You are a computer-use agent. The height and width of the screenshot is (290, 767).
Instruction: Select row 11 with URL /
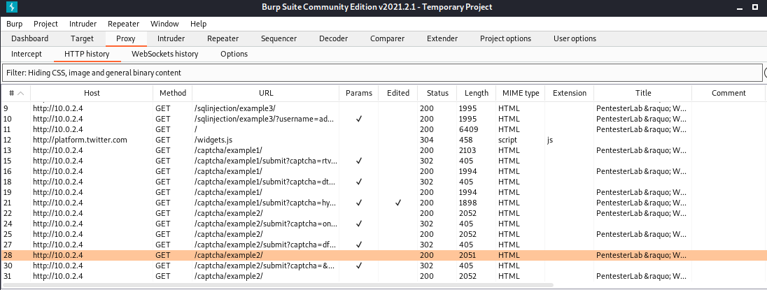click(383, 129)
